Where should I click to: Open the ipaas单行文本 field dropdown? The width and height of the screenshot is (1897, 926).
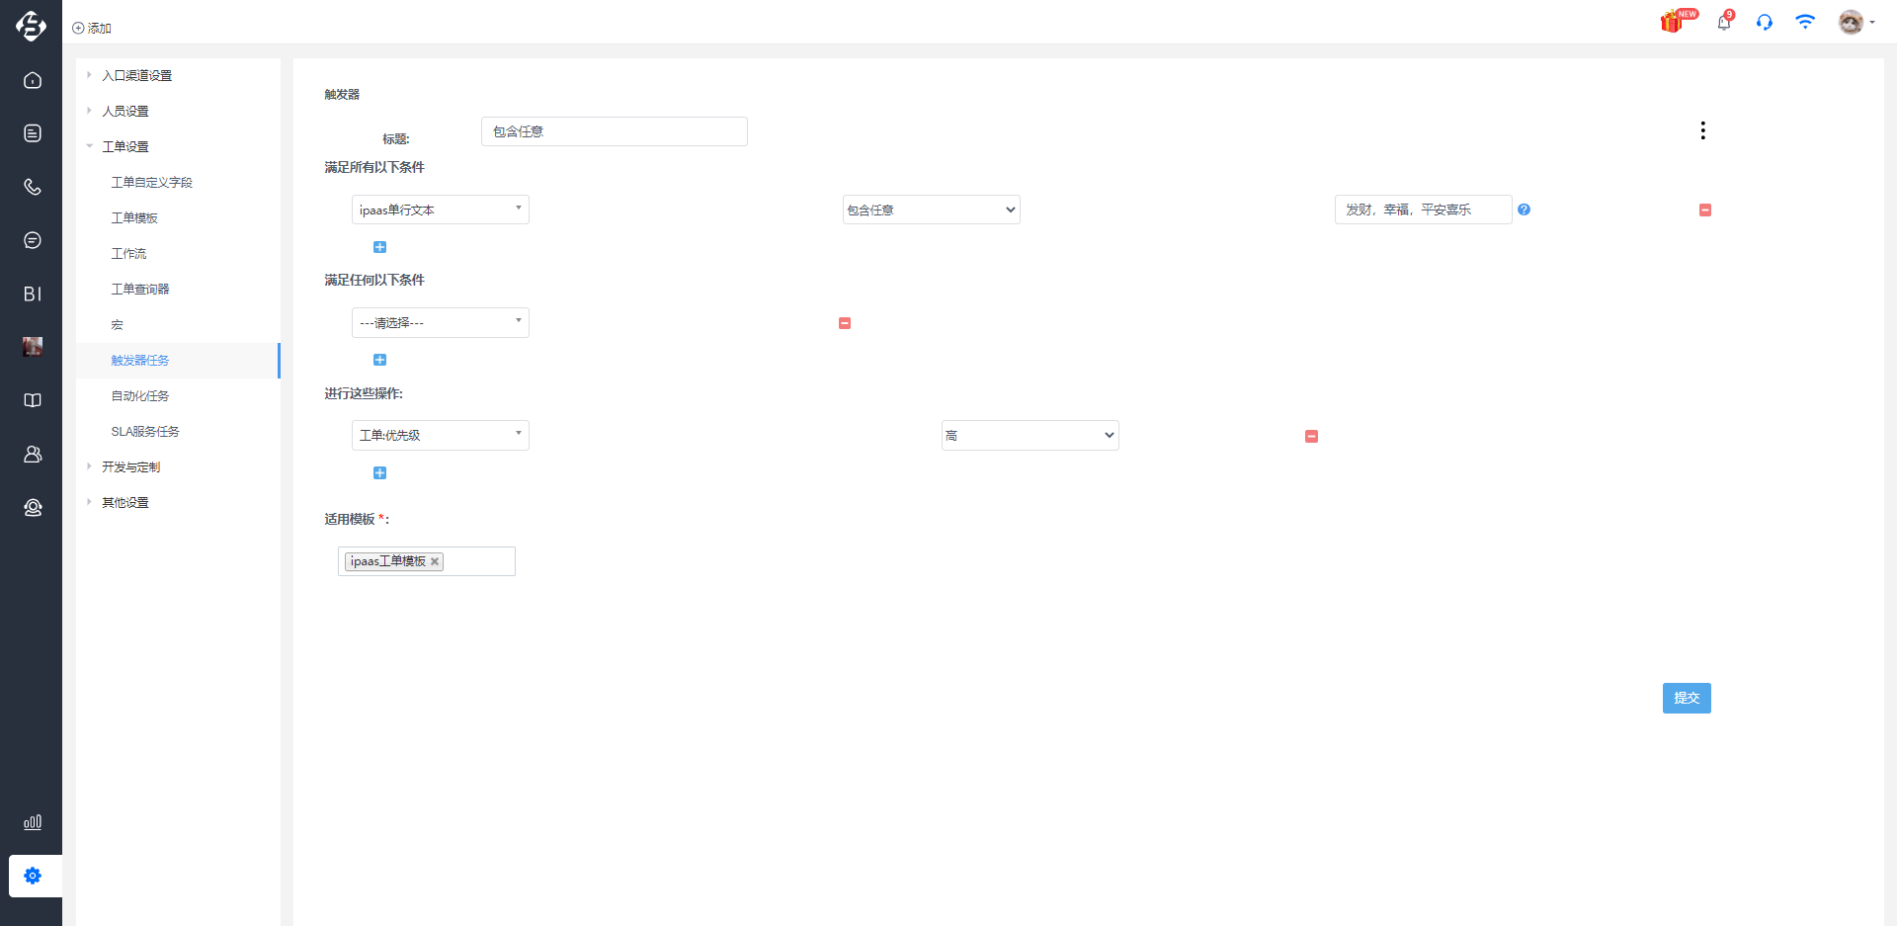(441, 210)
